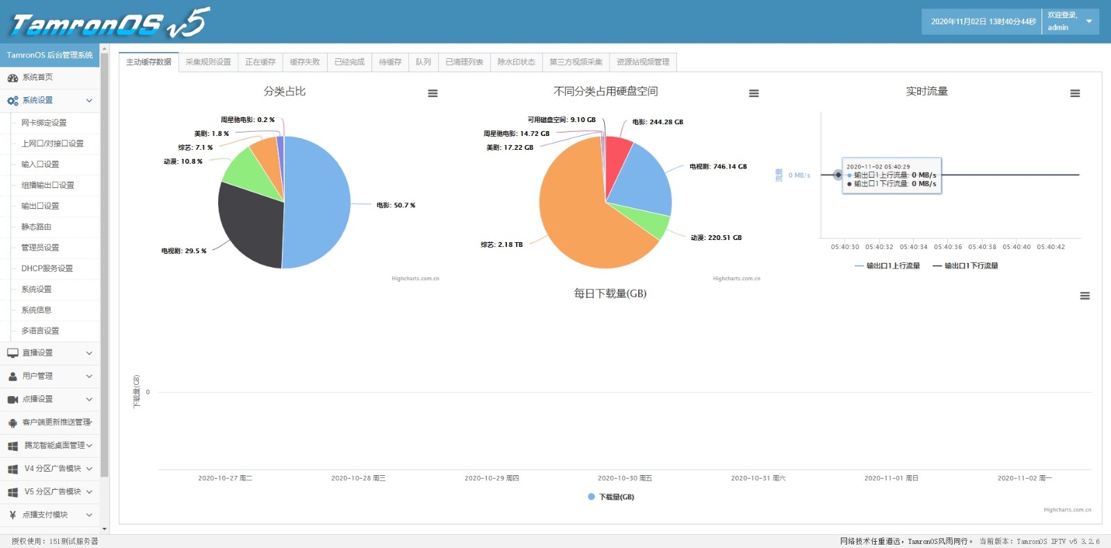1111x548 pixels.
Task: Expand the 点播设置 menu chevron
Action: [x=89, y=400]
